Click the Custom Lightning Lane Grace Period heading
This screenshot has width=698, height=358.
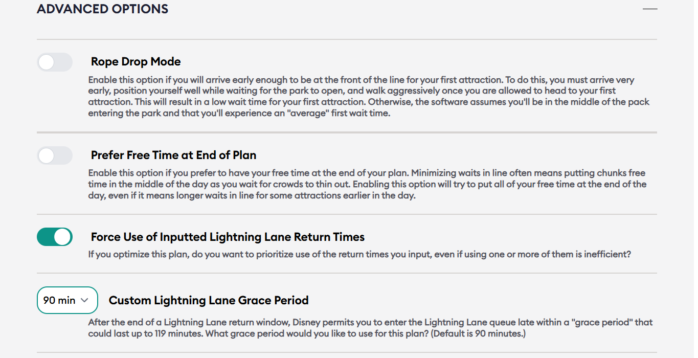pyautogui.click(x=209, y=300)
